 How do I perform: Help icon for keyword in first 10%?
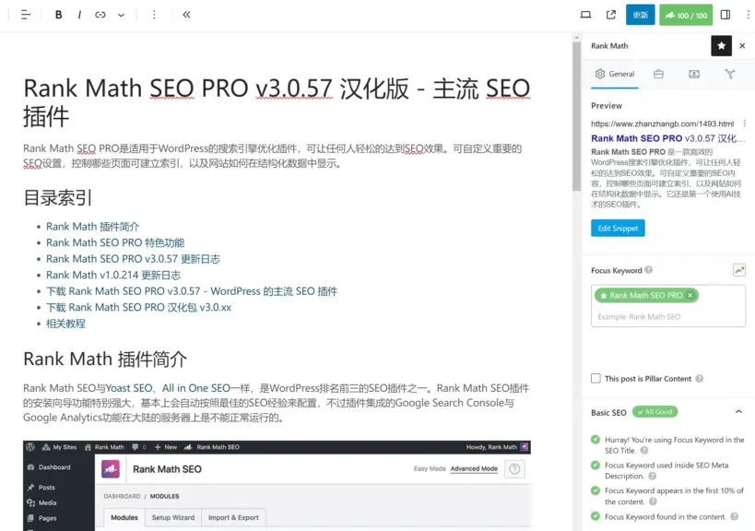tap(653, 501)
